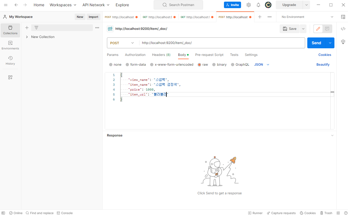The image size is (348, 216).
Task: Open the History sidebar panel
Action: 10,61
